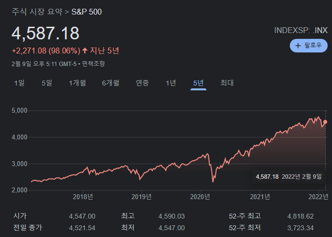The height and width of the screenshot is (237, 332).
Task: Click the 최고 value 4,590.03
Action: click(x=172, y=216)
